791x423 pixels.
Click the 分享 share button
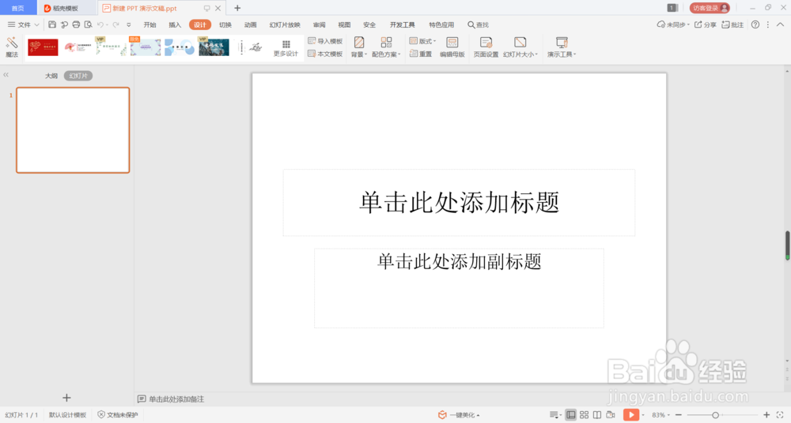click(x=706, y=24)
